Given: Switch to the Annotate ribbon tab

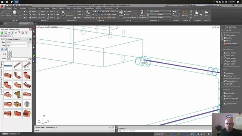Looking at the screenshot, I should click(x=23, y=8).
